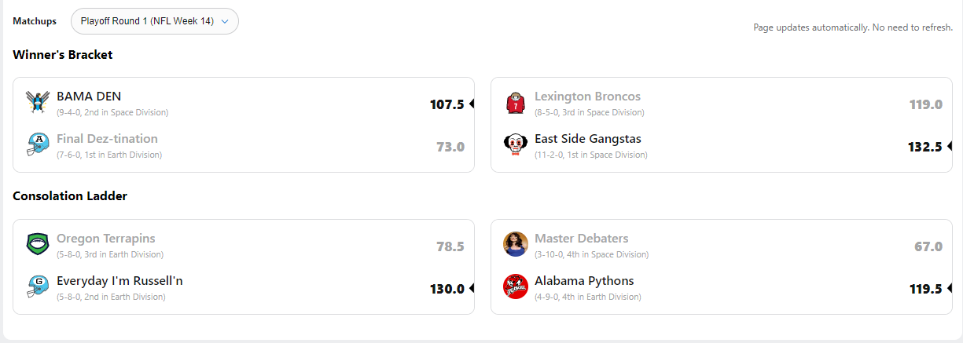The width and height of the screenshot is (963, 343).
Task: Open the Playoff Round 1 matchups dropdown
Action: point(155,21)
